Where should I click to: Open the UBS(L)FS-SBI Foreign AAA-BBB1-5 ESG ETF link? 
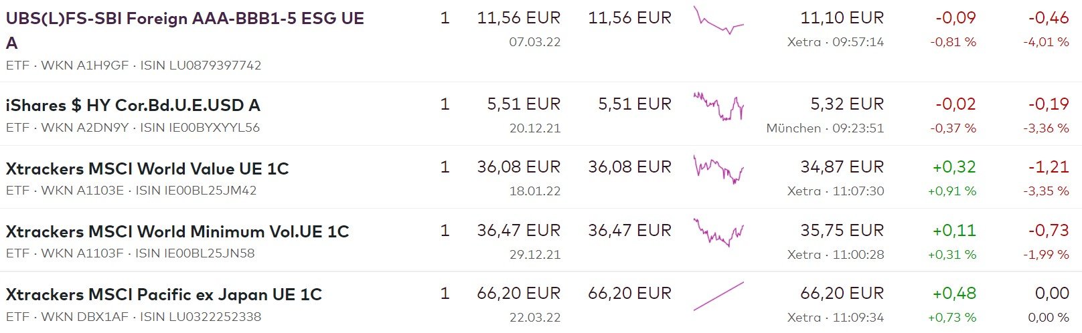(x=185, y=19)
